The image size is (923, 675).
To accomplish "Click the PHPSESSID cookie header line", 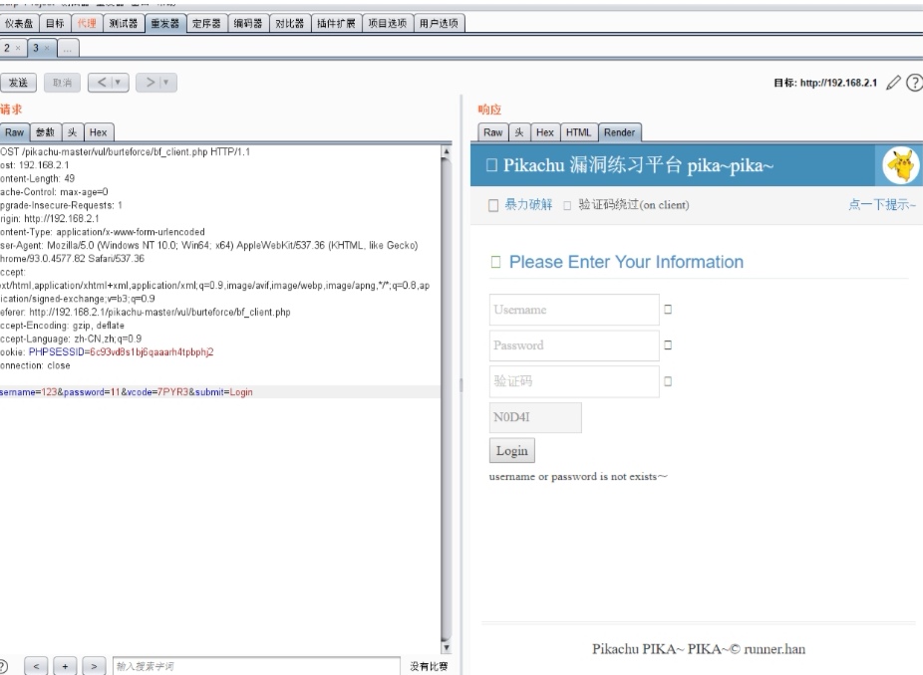I will 107,352.
